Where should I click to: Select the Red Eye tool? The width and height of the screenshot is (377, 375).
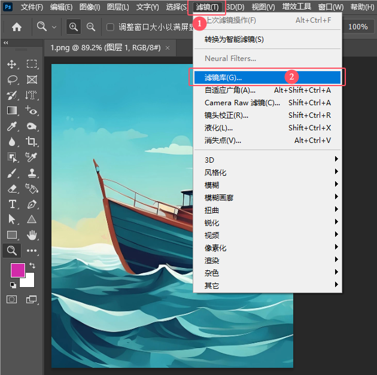pyautogui.click(x=31, y=111)
